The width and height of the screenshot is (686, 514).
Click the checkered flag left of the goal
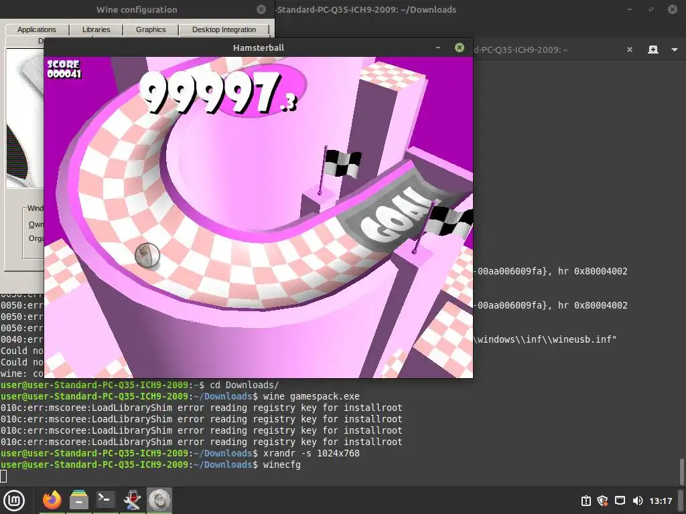(341, 171)
